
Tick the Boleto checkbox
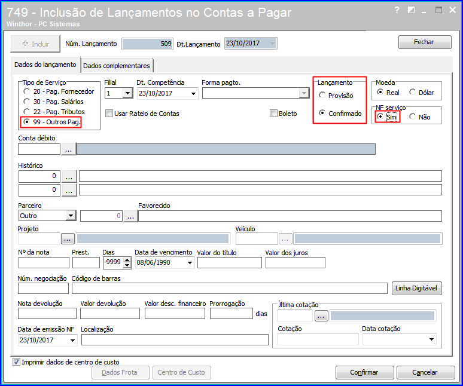pyautogui.click(x=273, y=114)
